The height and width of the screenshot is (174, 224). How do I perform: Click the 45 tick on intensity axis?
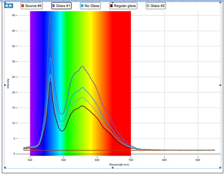pyautogui.click(x=14, y=15)
